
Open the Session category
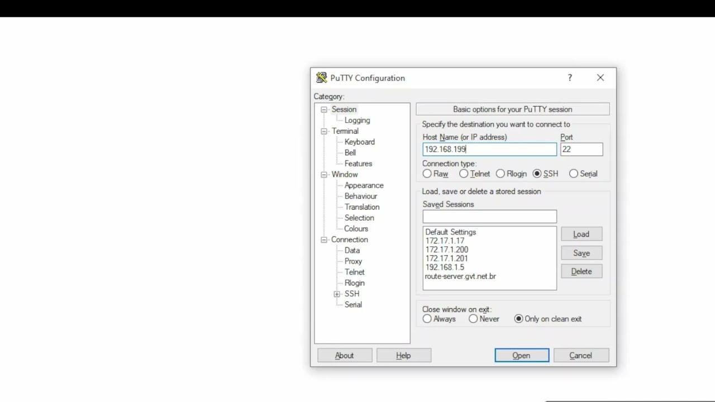(344, 109)
